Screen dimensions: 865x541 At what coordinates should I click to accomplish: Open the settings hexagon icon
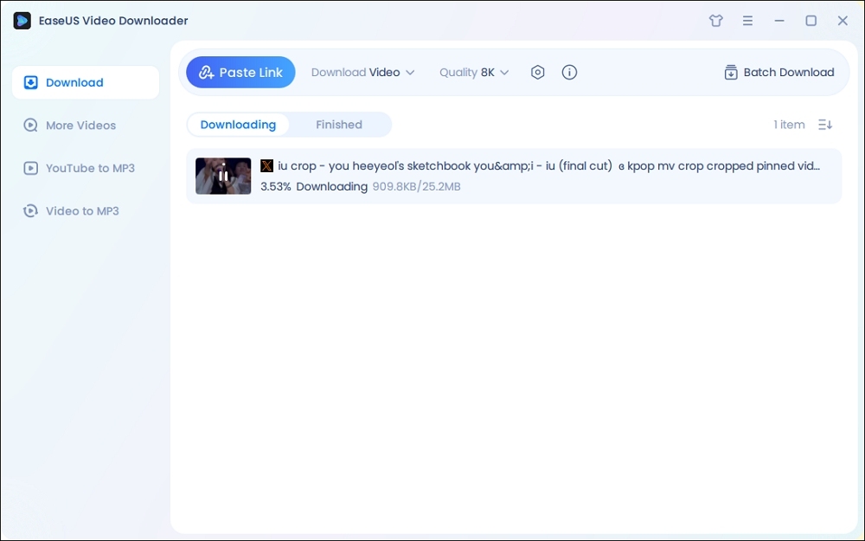538,73
